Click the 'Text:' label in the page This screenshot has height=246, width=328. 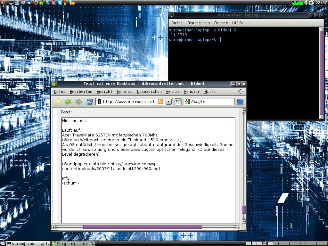coord(66,112)
